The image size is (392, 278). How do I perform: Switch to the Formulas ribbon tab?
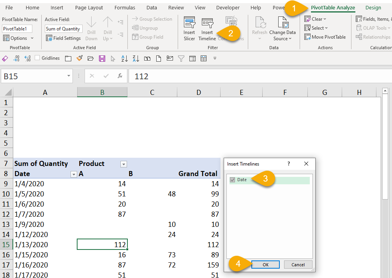click(125, 8)
